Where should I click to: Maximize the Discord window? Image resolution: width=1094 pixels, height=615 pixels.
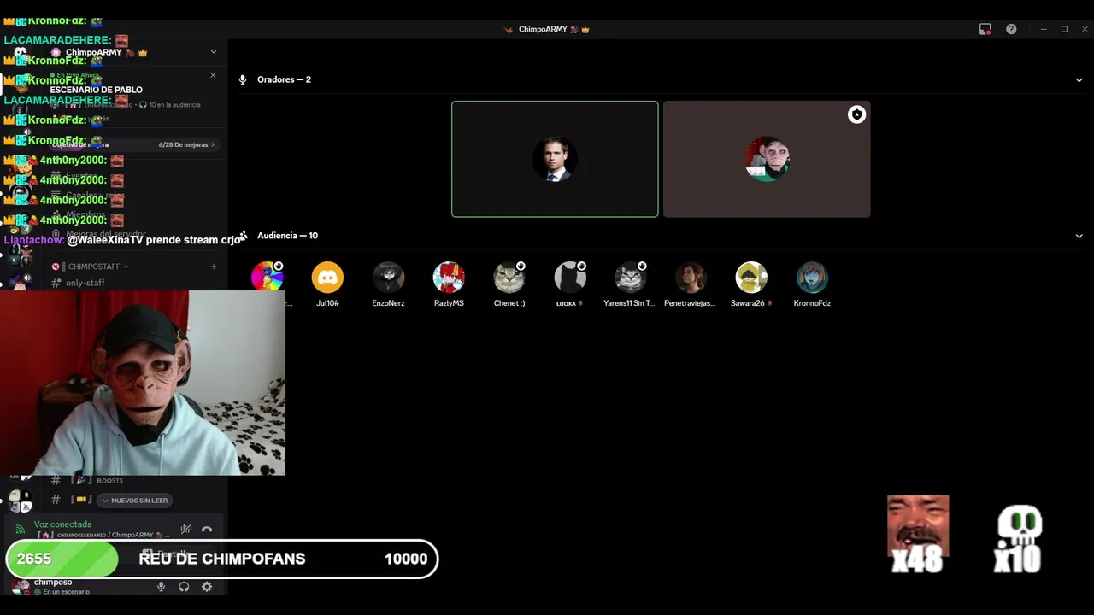tap(1064, 29)
